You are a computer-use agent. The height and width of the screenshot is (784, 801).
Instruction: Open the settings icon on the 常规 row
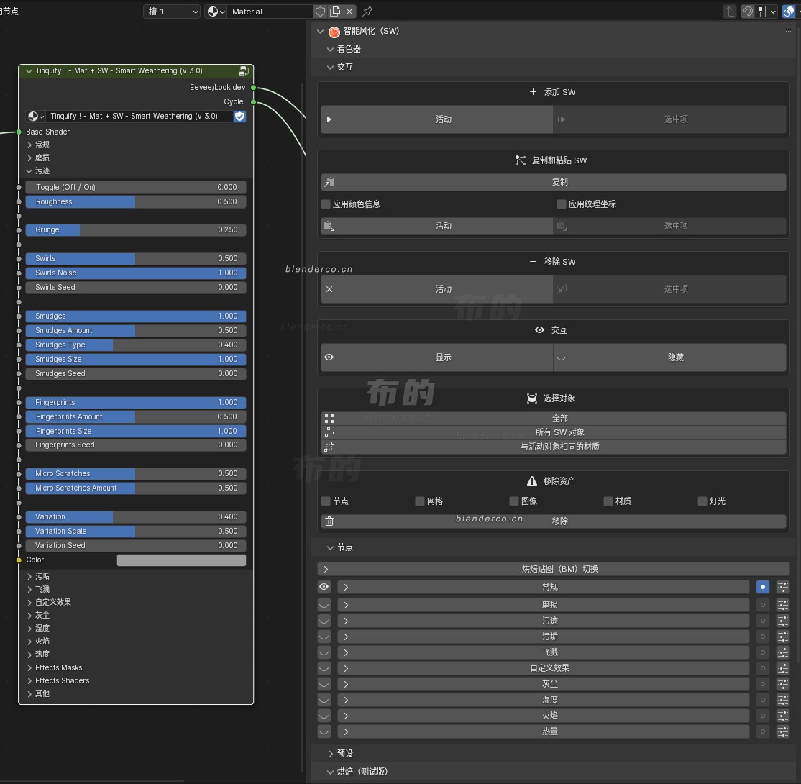[x=782, y=587]
